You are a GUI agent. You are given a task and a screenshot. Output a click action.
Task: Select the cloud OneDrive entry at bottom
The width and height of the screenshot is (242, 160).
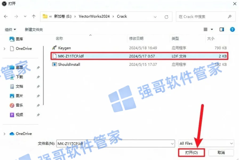21,134
